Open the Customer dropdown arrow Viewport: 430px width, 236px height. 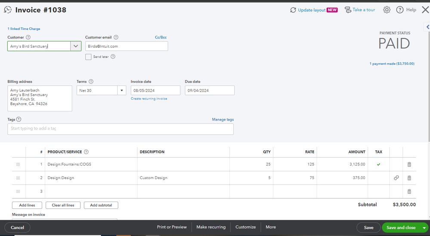click(76, 46)
